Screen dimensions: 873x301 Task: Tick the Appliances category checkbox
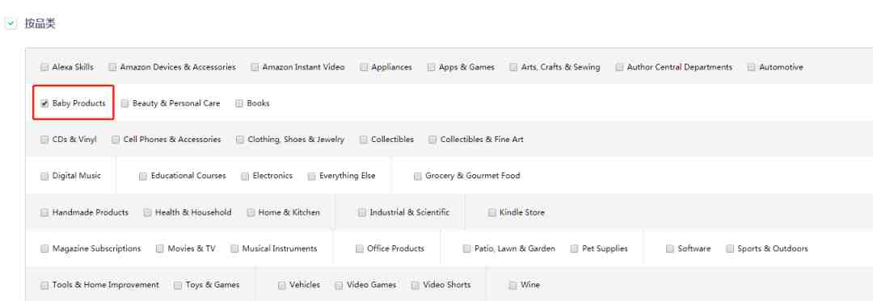pyautogui.click(x=364, y=67)
